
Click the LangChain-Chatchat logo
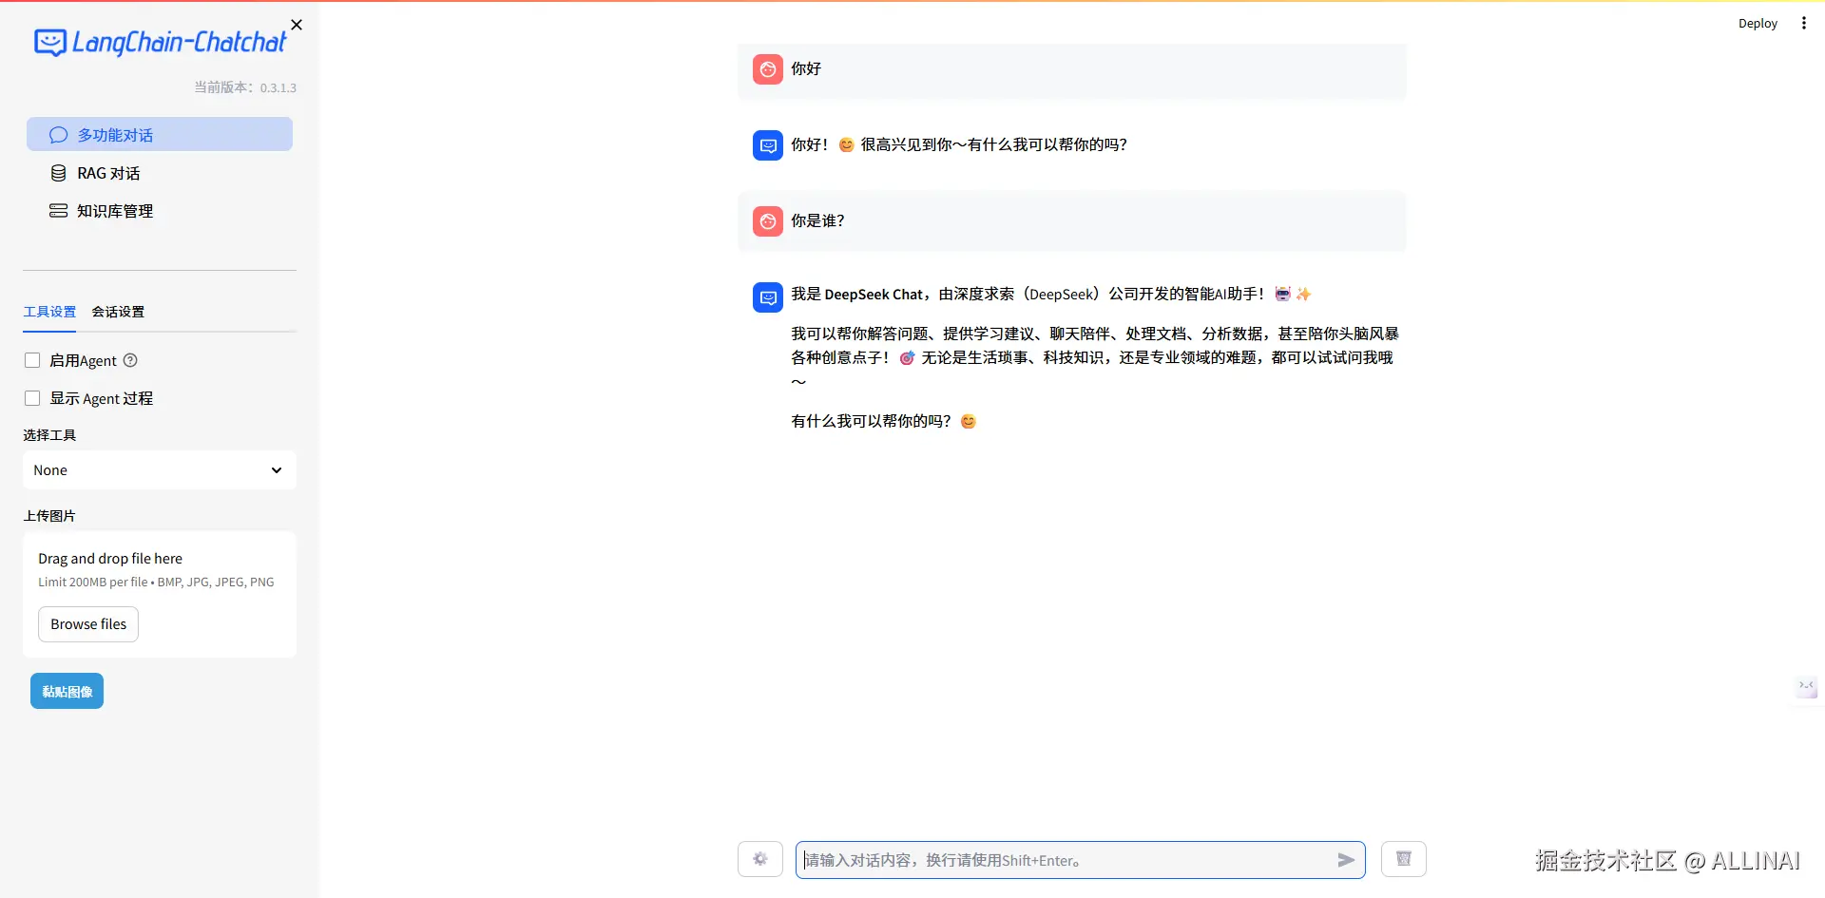[x=160, y=43]
